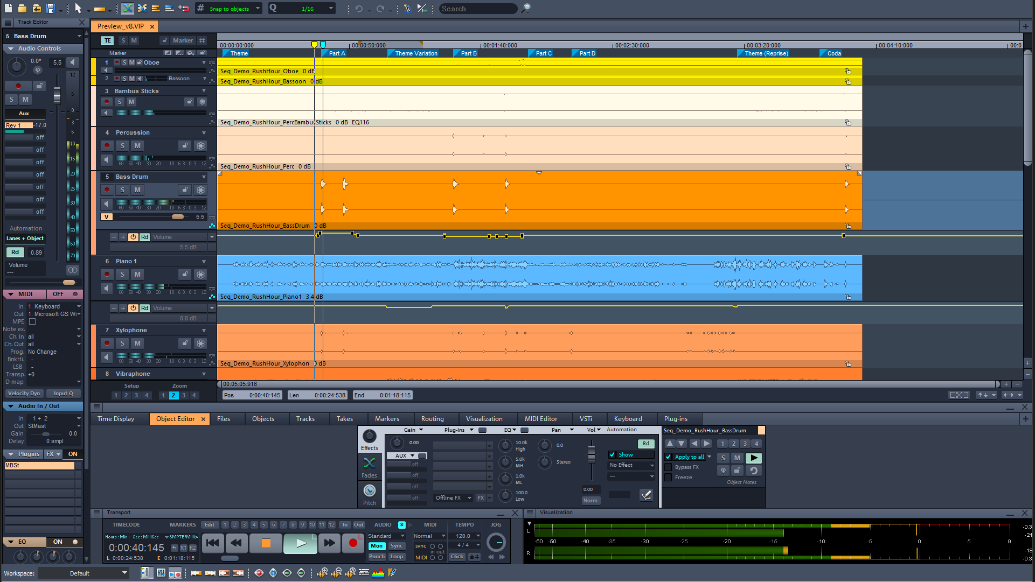Start playback with the transport Play button

click(301, 543)
